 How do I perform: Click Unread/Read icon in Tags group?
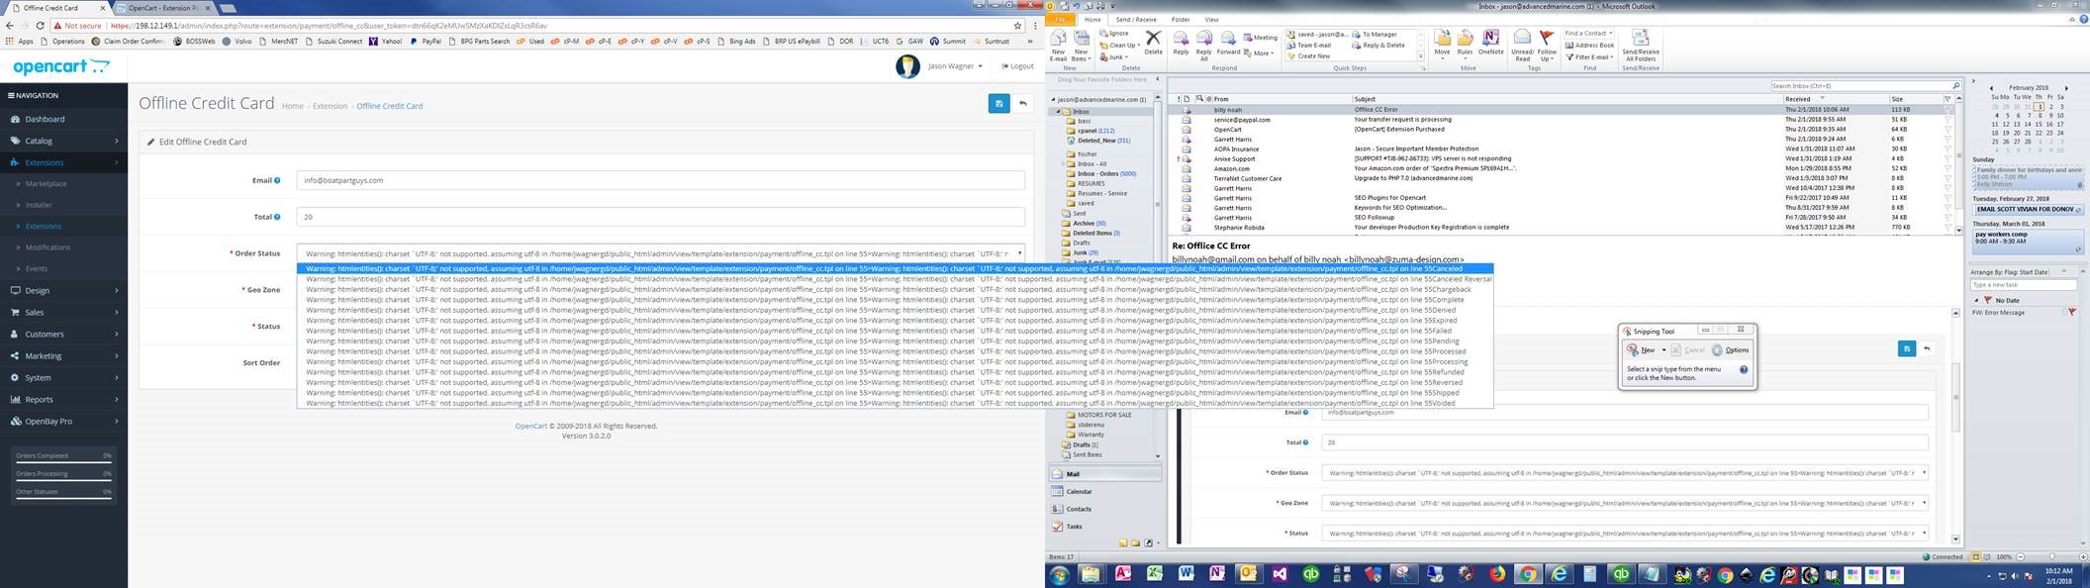click(x=1522, y=45)
